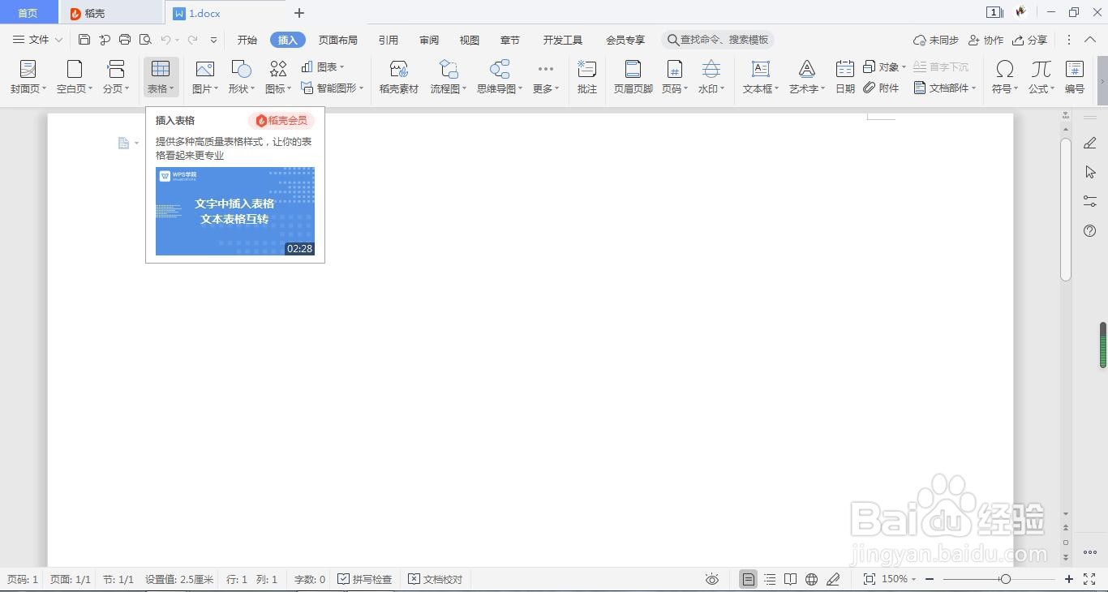
Task: Insert date (日期)
Action: tap(845, 77)
